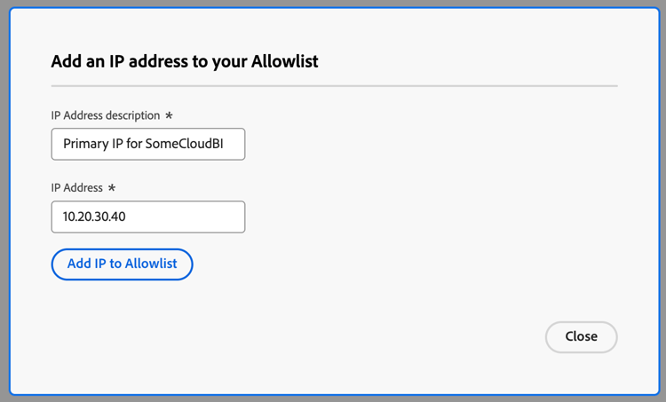Click the dimmed gray backdrop outside the dialog
Viewport: 666px width, 402px height.
click(x=4, y=201)
